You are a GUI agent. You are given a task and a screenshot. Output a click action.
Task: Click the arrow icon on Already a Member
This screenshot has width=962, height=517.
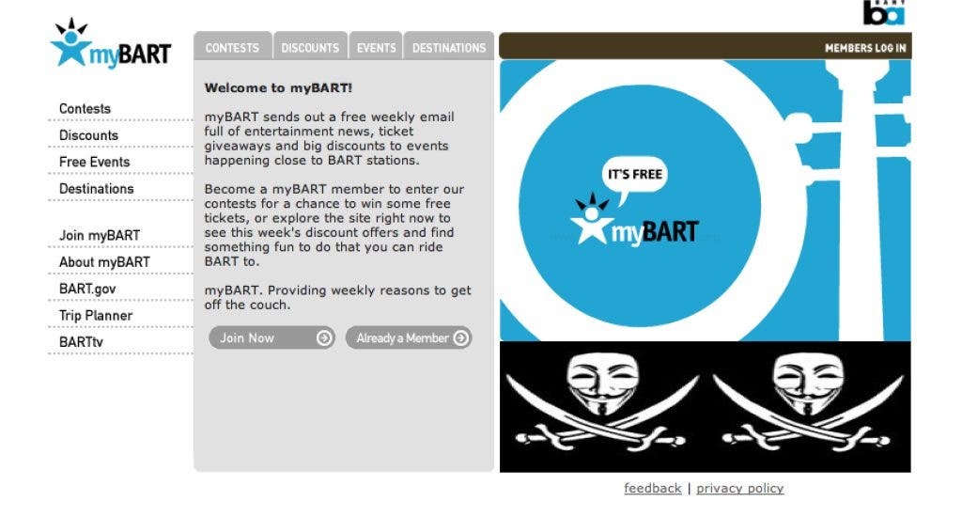point(460,337)
